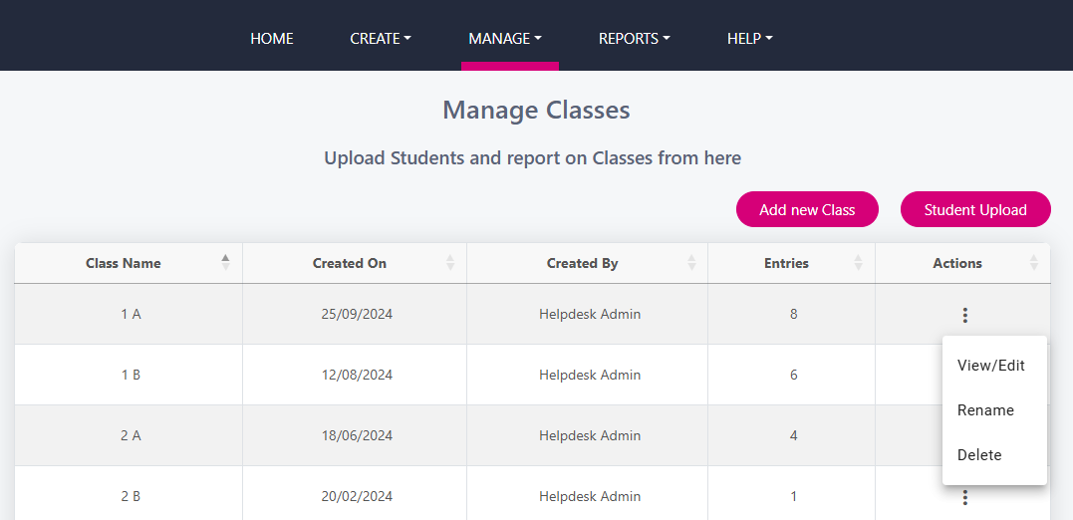1073x520 pixels.
Task: Expand the REPORTS dropdown menu
Action: pos(635,39)
